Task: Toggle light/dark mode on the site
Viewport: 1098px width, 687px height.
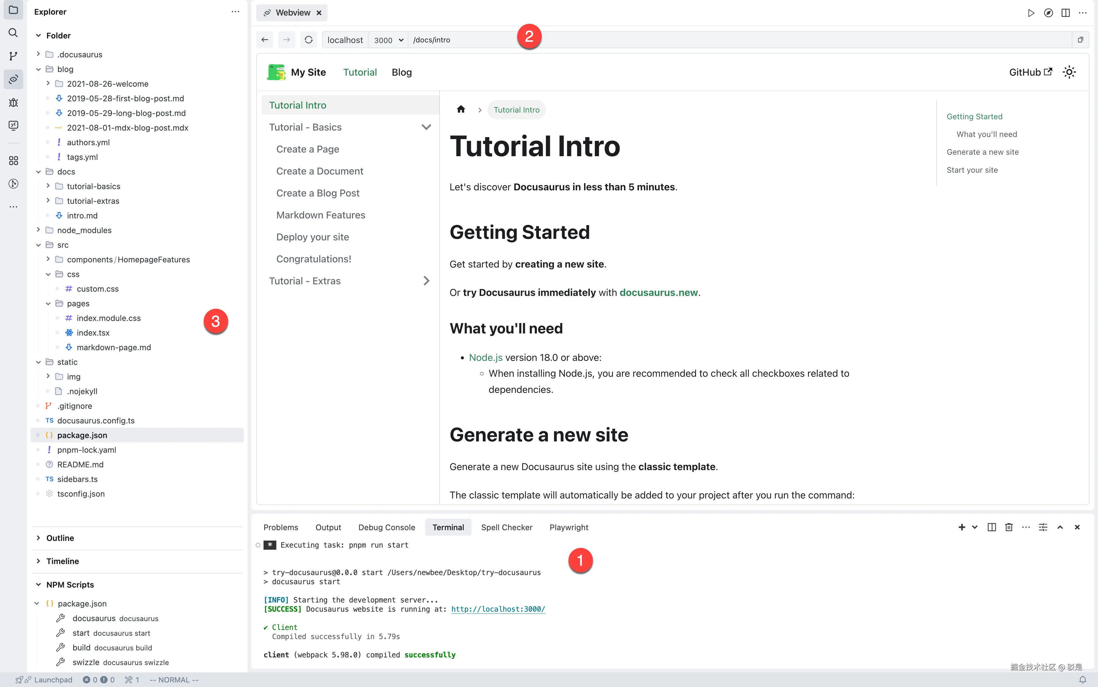Action: click(1069, 72)
